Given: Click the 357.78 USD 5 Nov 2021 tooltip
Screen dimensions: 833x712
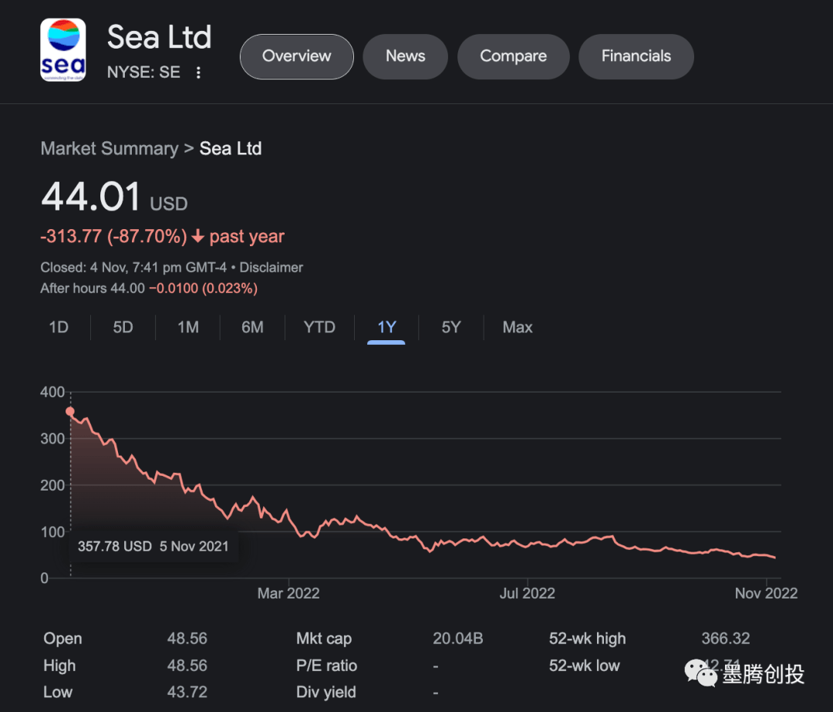Looking at the screenshot, I should tap(153, 546).
